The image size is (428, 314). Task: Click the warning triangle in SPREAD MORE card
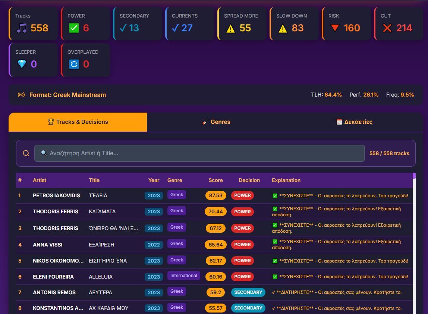tap(230, 28)
